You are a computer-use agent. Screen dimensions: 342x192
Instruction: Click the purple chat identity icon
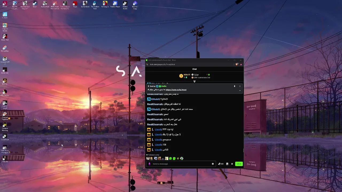pos(149,164)
